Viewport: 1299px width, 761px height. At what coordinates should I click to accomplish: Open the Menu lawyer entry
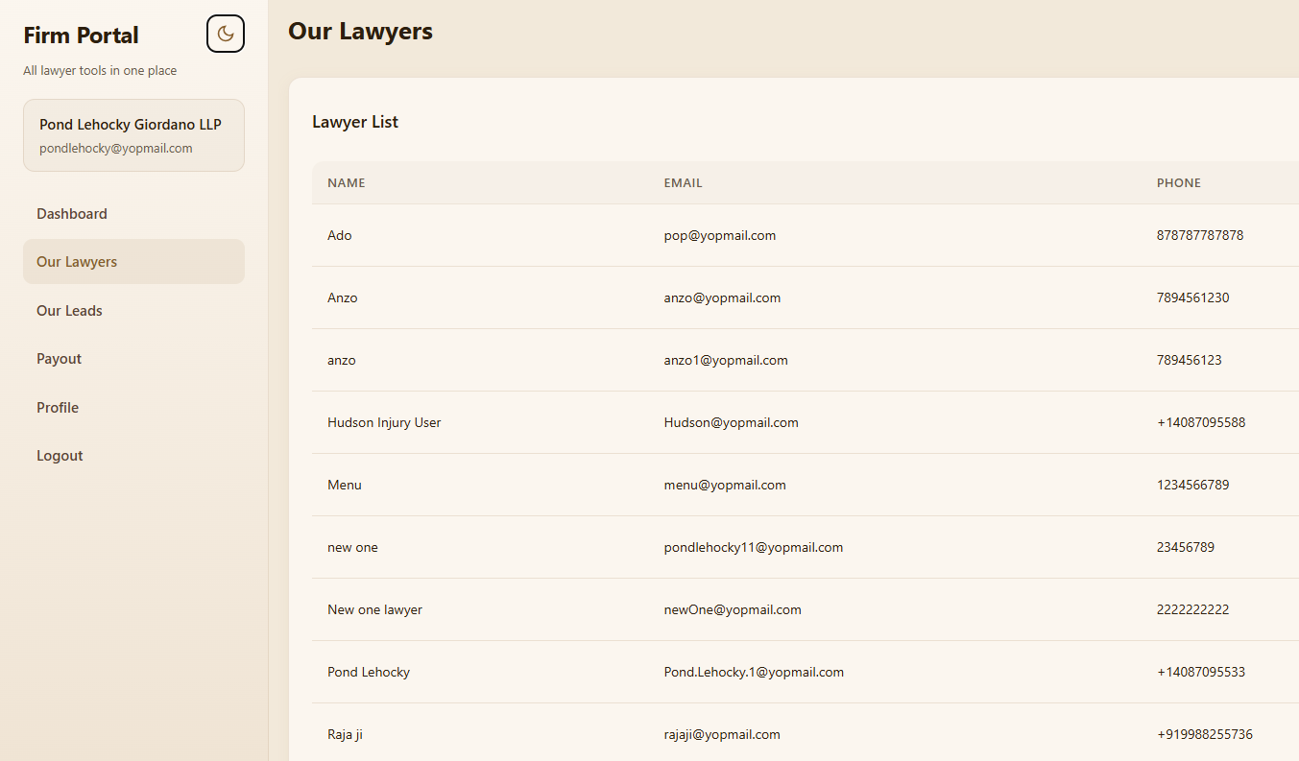click(344, 485)
